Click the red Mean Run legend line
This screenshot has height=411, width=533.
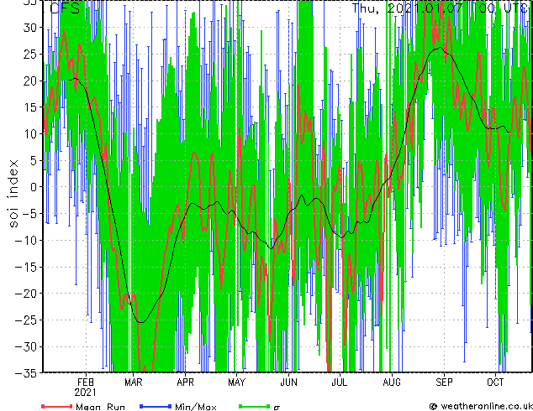tap(57, 406)
